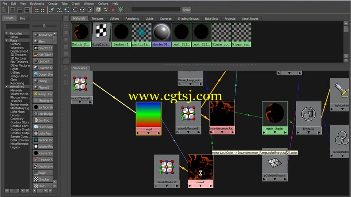The height and width of the screenshot is (197, 351).
Task: Click the Clear graph brush icon
Action: click(52, 10)
